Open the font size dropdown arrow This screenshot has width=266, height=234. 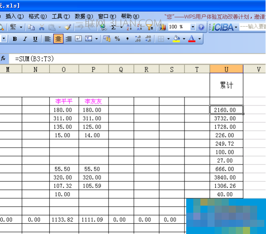click(4, 39)
